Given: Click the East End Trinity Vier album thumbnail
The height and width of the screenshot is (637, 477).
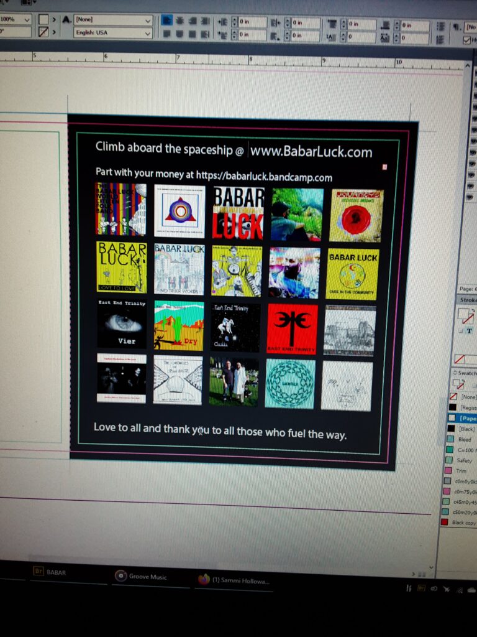Looking at the screenshot, I should point(122,323).
